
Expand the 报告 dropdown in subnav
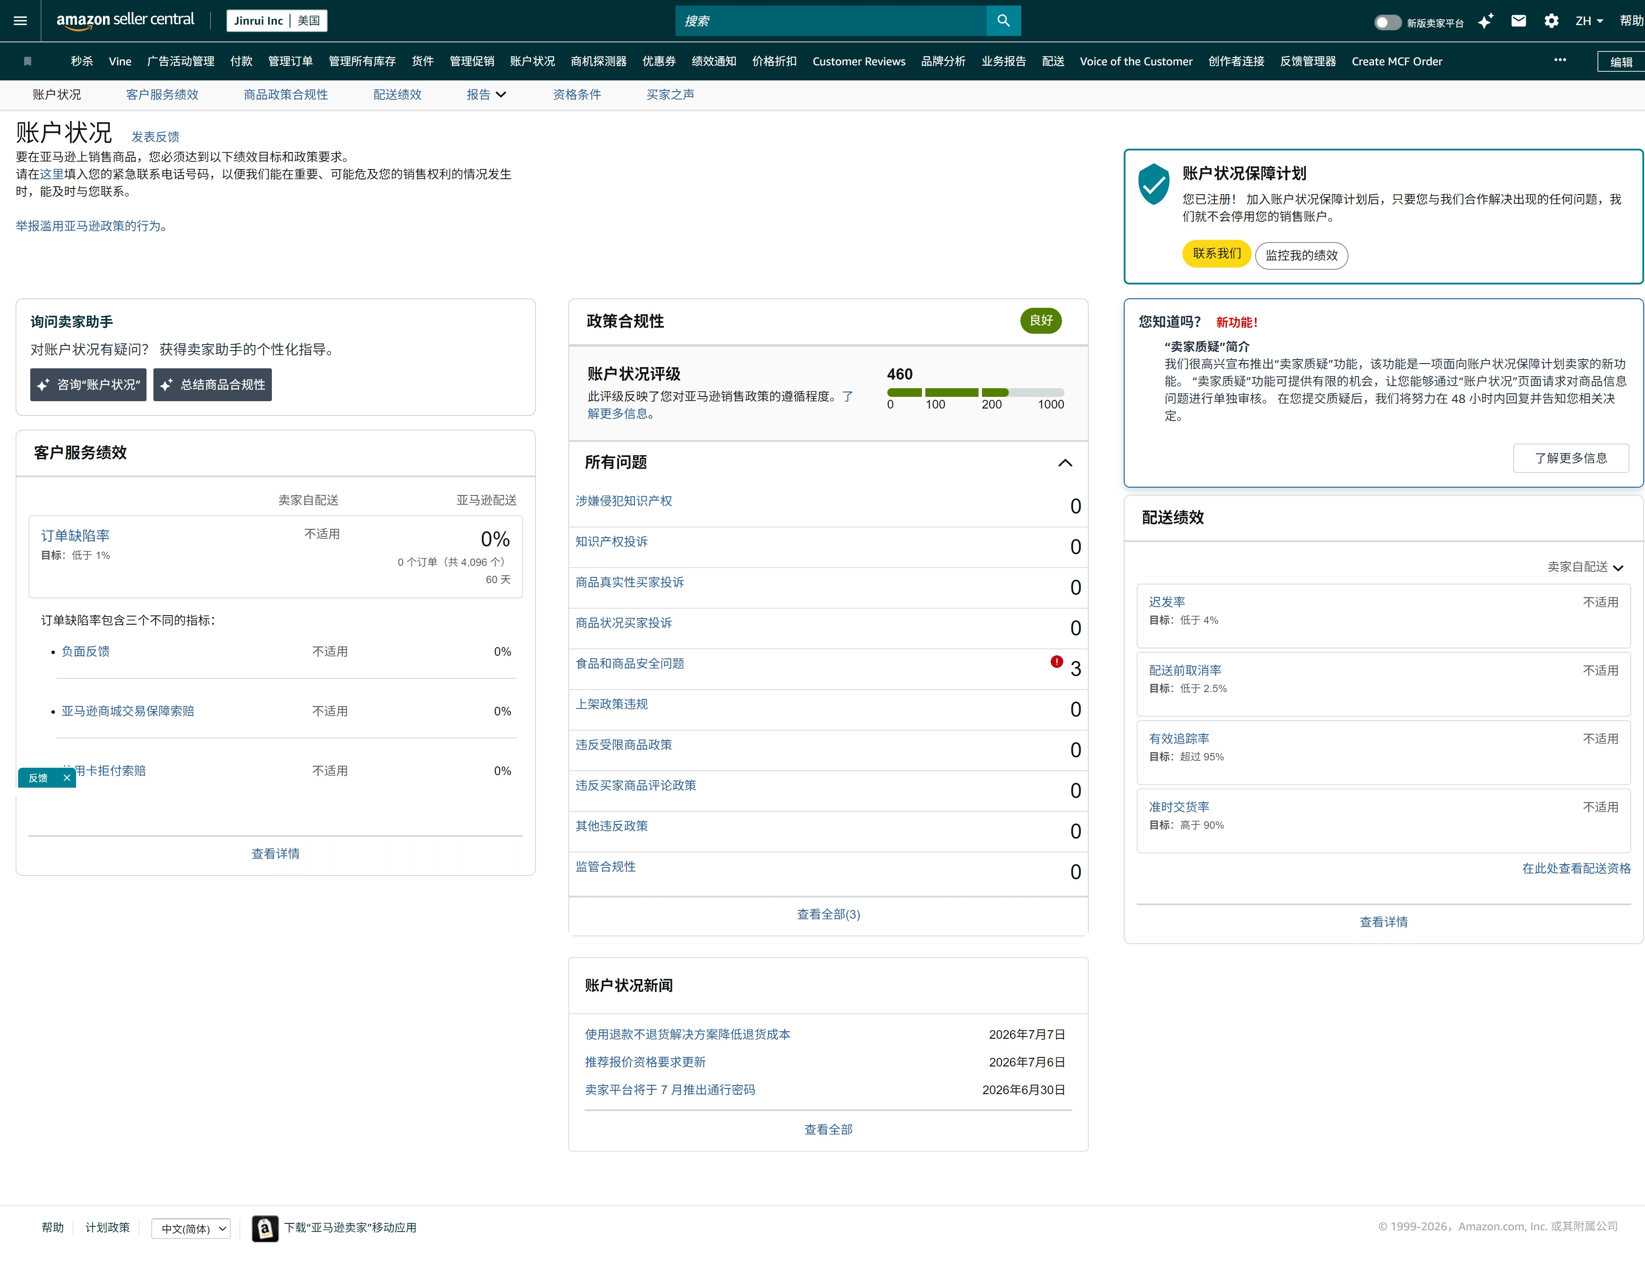pyautogui.click(x=486, y=95)
